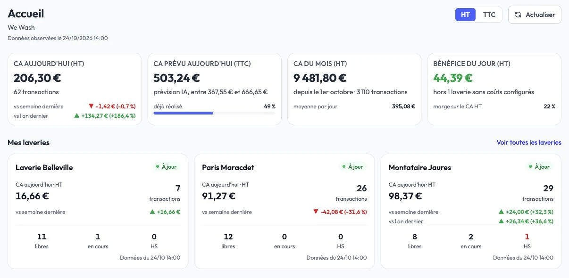Click the green triangle next to +26,34 €
569x278 pixels.
click(502, 221)
